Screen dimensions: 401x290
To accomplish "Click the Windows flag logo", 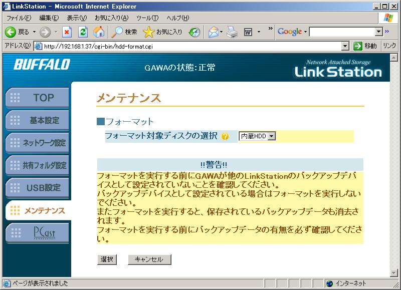I will [x=388, y=18].
